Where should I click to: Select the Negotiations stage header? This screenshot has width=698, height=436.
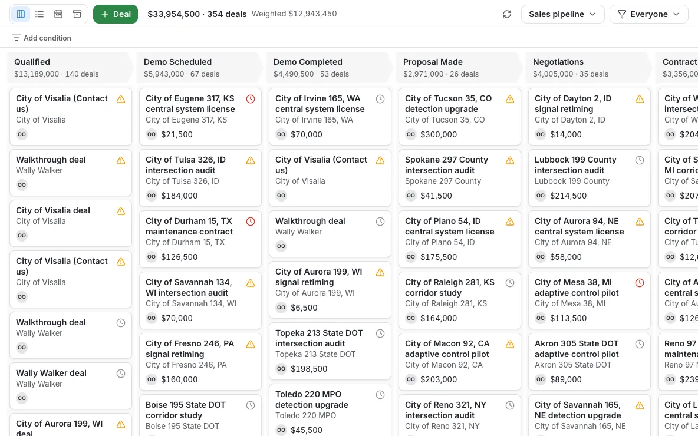click(x=588, y=68)
